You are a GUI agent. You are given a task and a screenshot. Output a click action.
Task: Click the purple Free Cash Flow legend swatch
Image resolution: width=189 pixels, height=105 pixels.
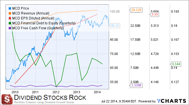point(10,28)
